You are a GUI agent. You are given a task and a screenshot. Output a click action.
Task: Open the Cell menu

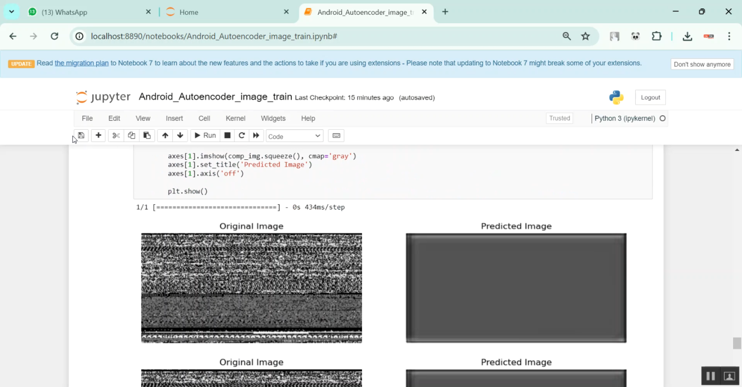204,118
